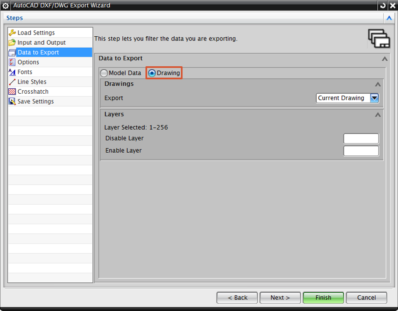Open the Export Current Drawing dropdown
The width and height of the screenshot is (398, 311).
point(374,98)
